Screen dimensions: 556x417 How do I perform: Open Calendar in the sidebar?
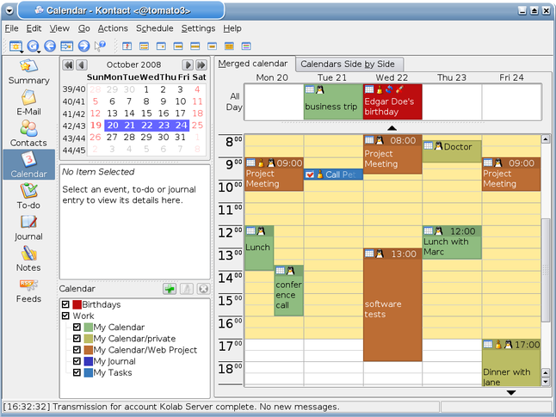(x=28, y=165)
